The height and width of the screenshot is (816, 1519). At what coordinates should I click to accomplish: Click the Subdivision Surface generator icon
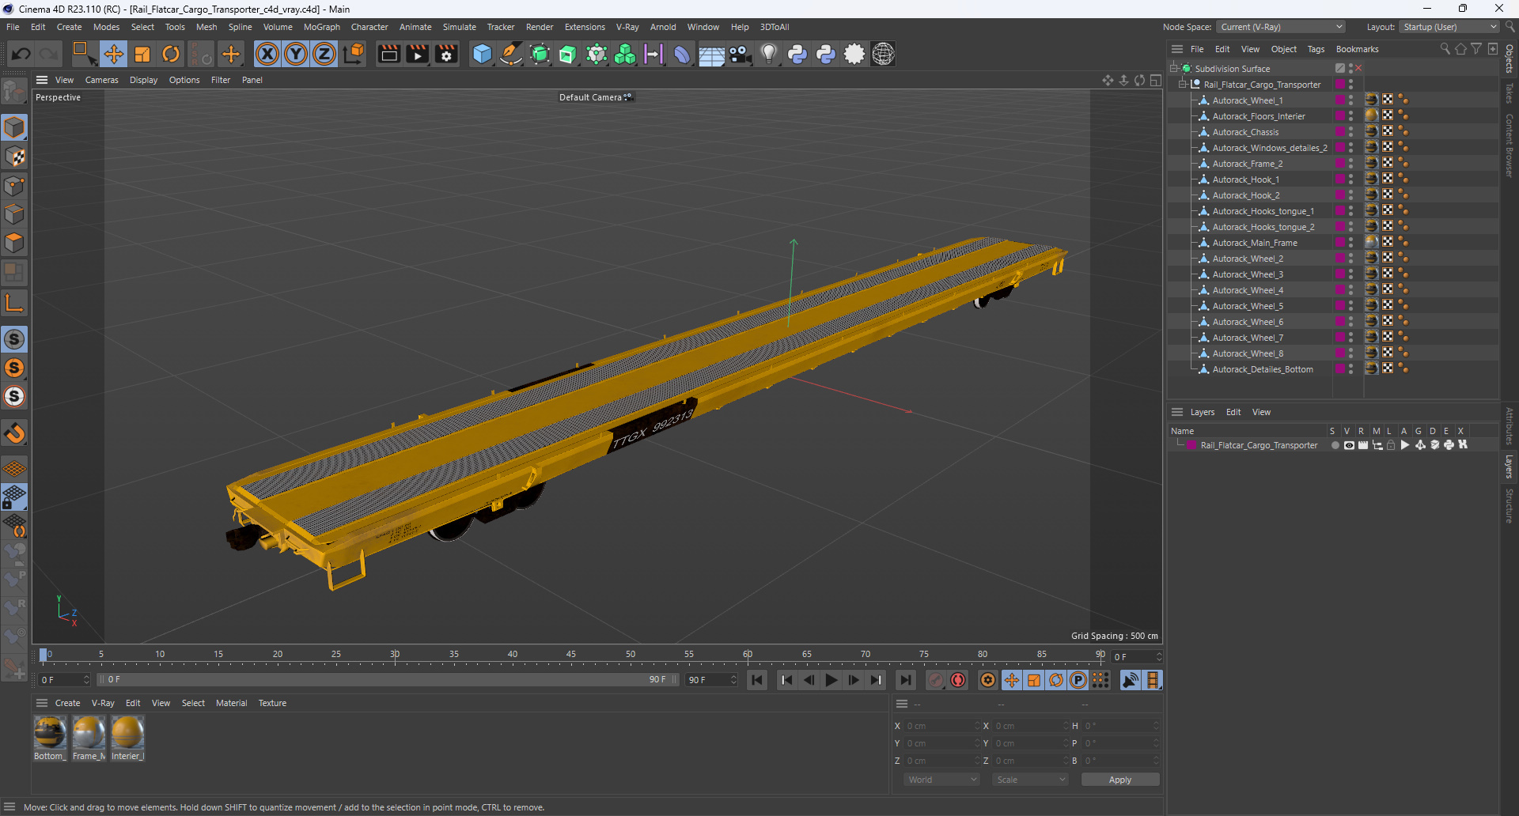click(x=540, y=54)
